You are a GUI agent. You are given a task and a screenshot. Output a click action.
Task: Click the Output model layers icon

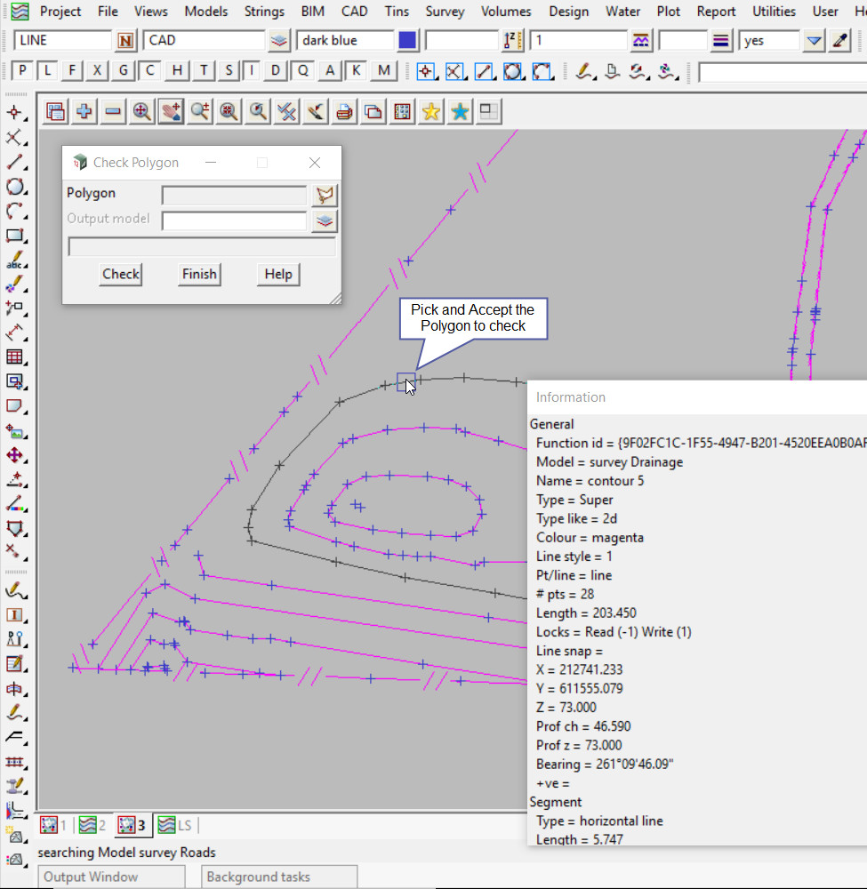coord(325,221)
